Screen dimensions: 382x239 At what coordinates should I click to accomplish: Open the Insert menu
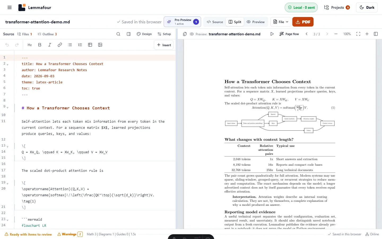click(x=164, y=45)
